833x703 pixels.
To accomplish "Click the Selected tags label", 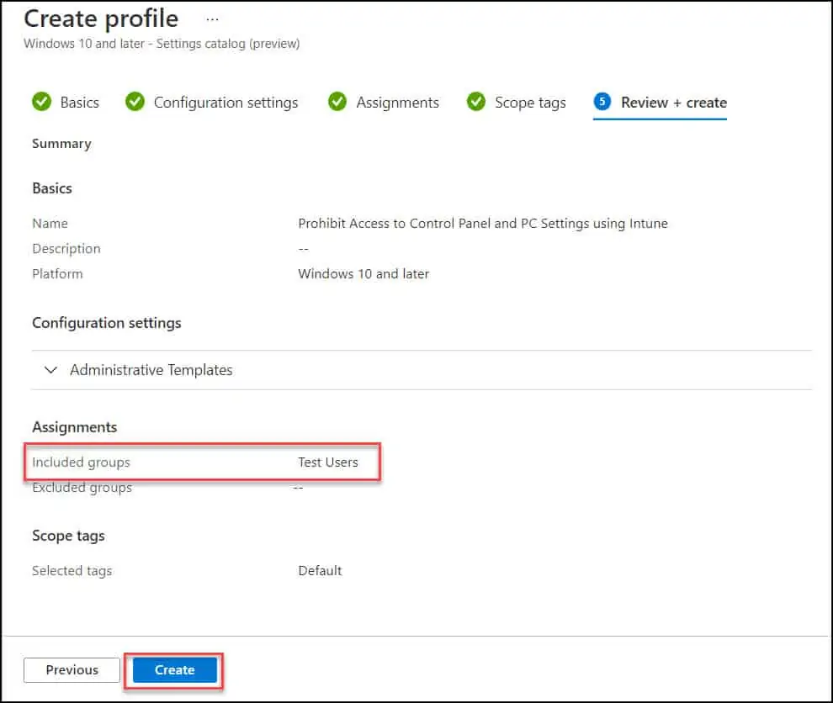I will (72, 571).
